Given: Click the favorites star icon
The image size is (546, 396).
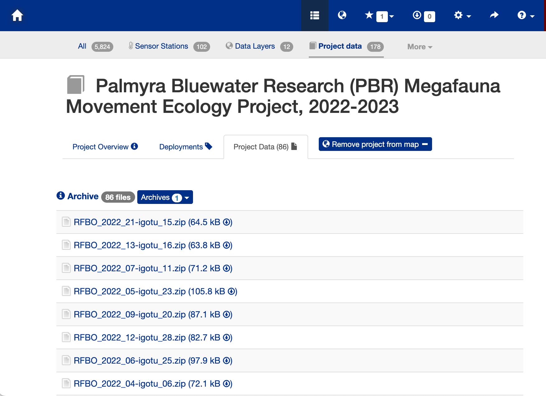Looking at the screenshot, I should point(369,15).
